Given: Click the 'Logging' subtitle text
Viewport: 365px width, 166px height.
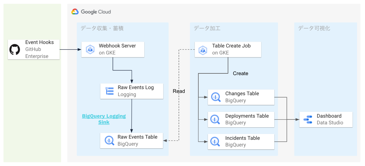Looking at the screenshot, I should (x=127, y=94).
